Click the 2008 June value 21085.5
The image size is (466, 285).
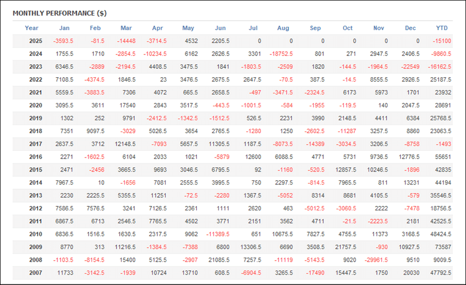coord(219,260)
